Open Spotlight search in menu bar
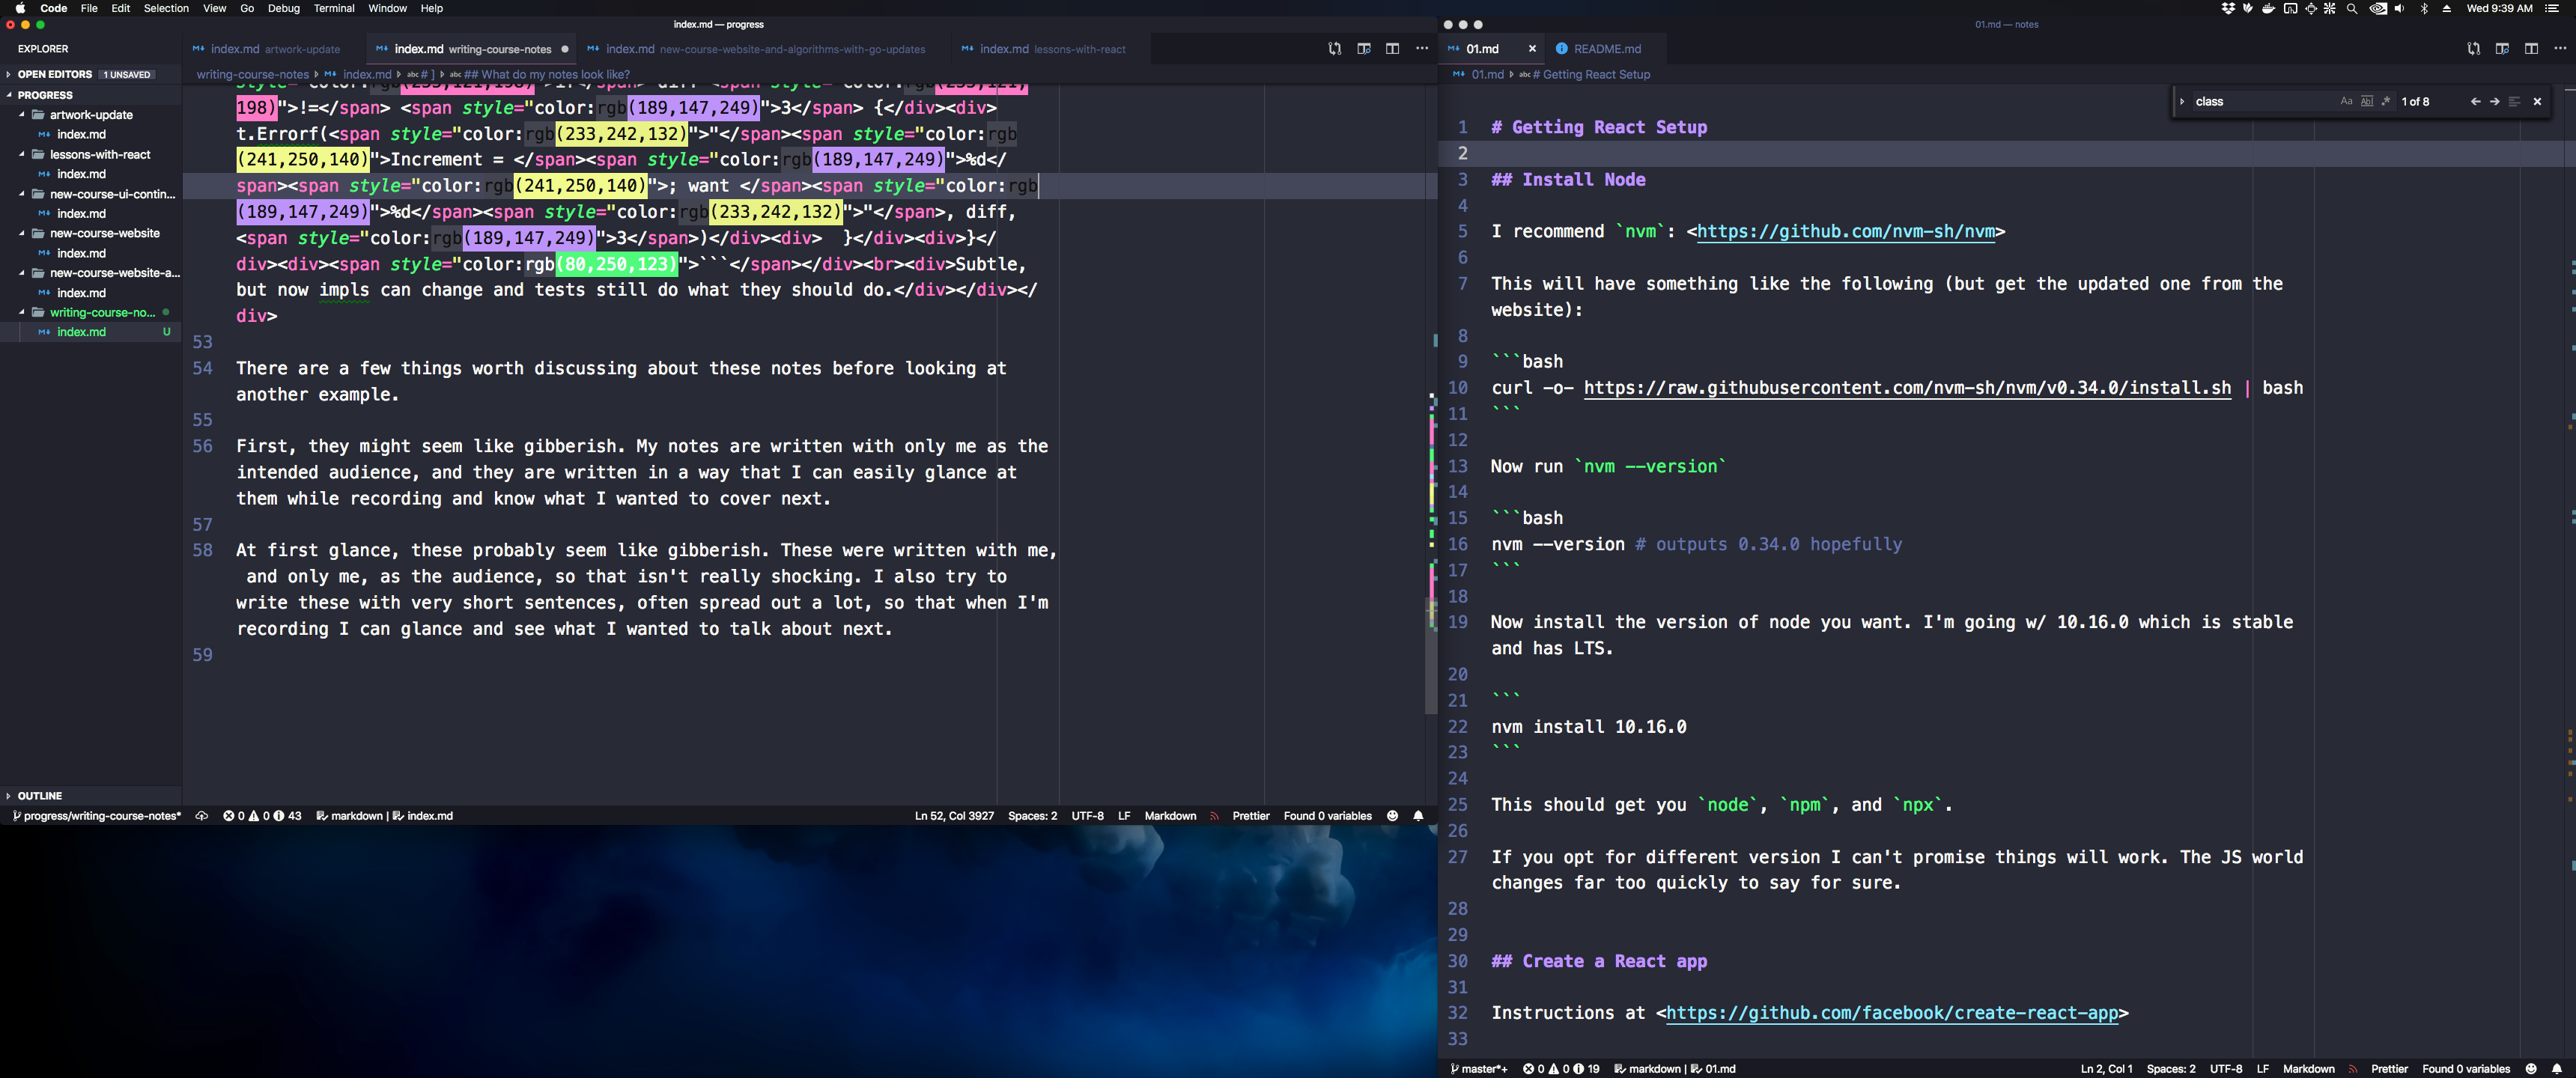Image resolution: width=2576 pixels, height=1078 pixels. pos(2352,8)
